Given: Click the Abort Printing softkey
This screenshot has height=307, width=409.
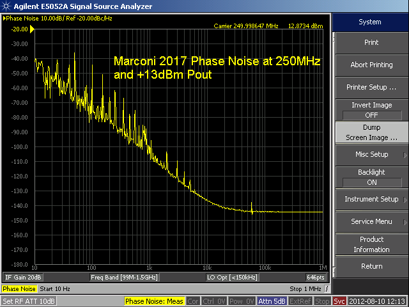Looking at the screenshot, I should click(x=371, y=65).
